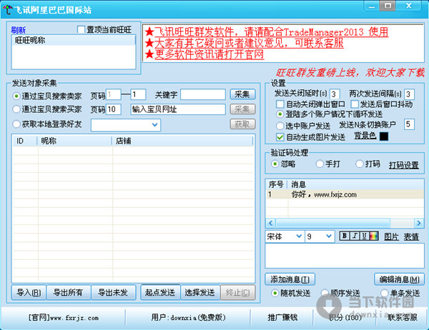
Task: Open TradeManager2013 announcement link
Action: [x=271, y=32]
